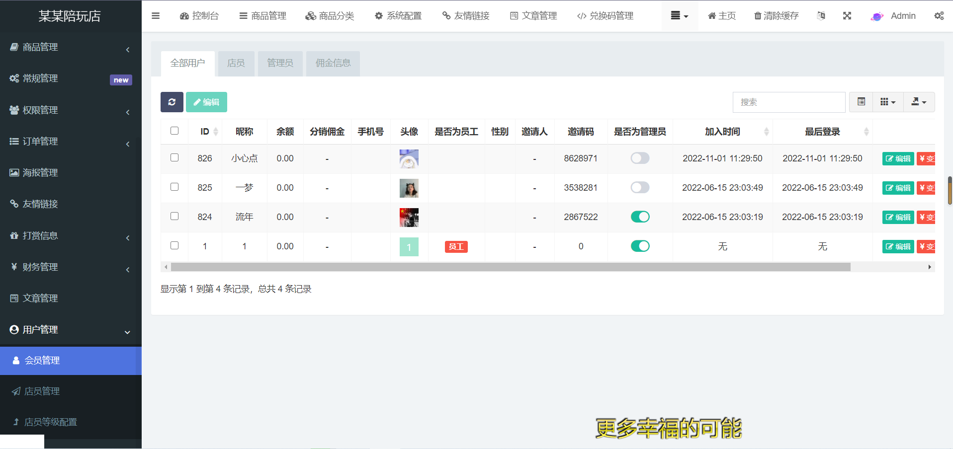Open the settings gears icon at top right
The height and width of the screenshot is (449, 953).
939,16
